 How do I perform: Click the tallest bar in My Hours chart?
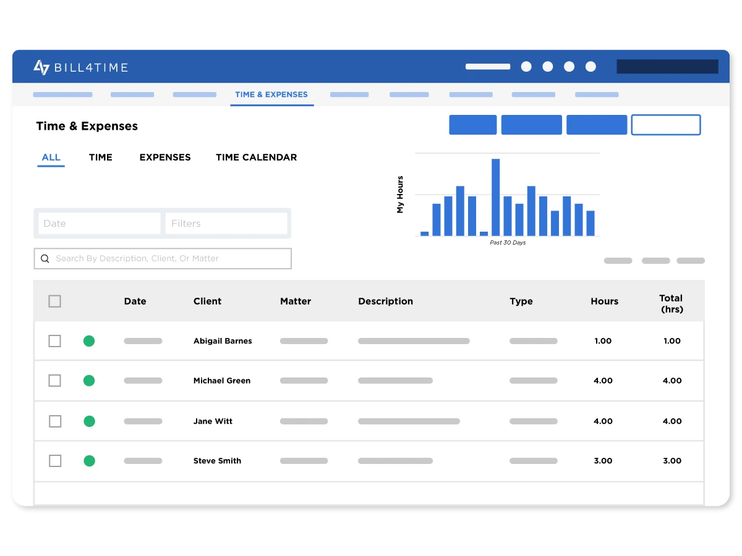(x=495, y=197)
